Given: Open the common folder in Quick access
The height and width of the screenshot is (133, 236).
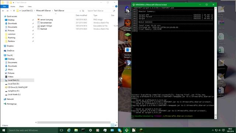Looking at the screenshot, I should (11, 34).
